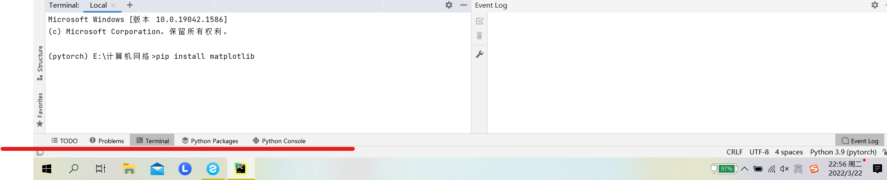The width and height of the screenshot is (887, 180).
Task: Toggle the Event Log button
Action: (860, 140)
